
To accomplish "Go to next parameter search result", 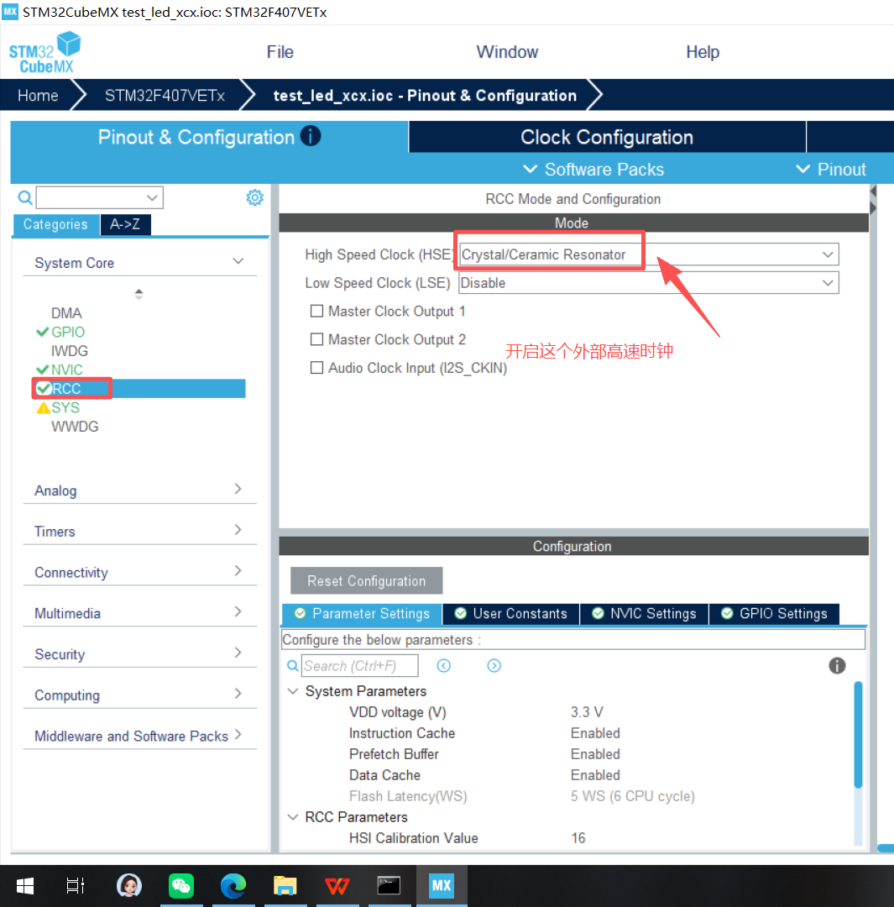I will [x=494, y=666].
